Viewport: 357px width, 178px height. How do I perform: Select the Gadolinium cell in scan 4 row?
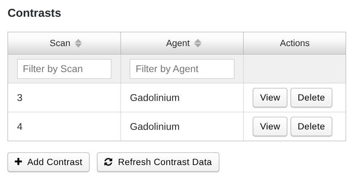click(x=155, y=126)
